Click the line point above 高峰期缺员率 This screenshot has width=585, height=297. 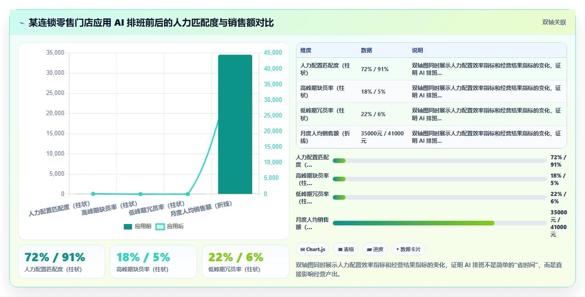(140, 194)
